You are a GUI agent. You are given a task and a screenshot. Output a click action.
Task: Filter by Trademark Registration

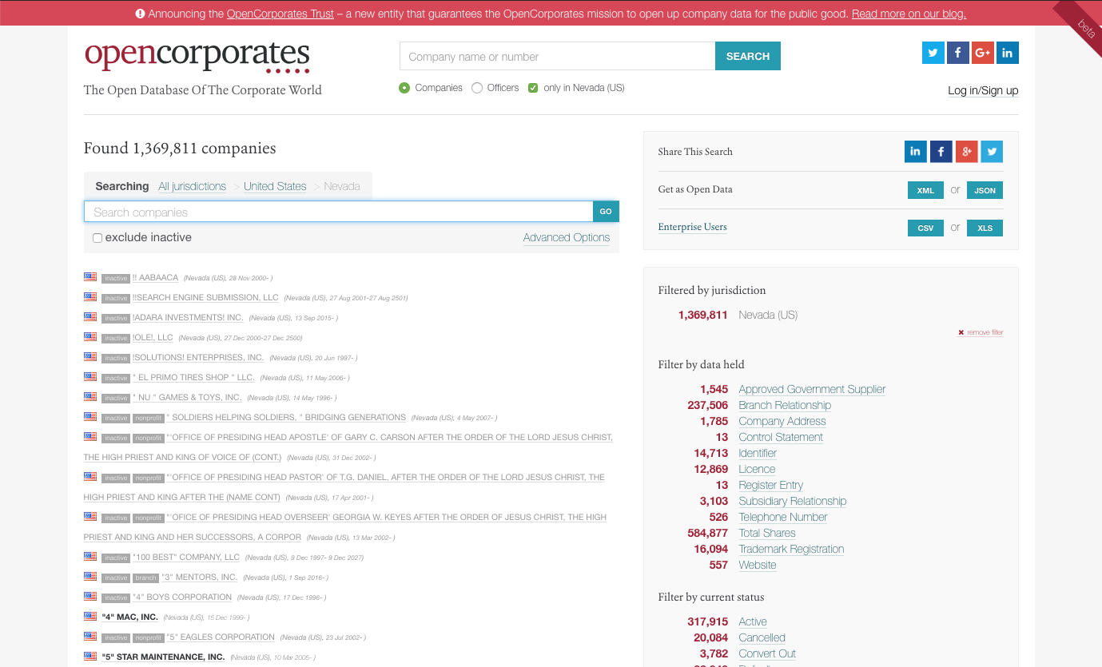pos(791,549)
